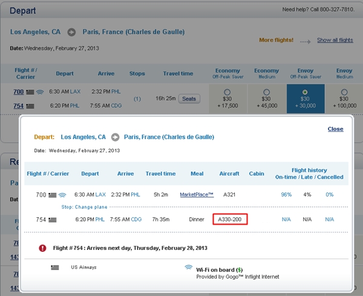Image resolution: width=363 pixels, height=296 pixels.
Task: Click 'Stop: Change plane' label
Action: click(x=84, y=207)
